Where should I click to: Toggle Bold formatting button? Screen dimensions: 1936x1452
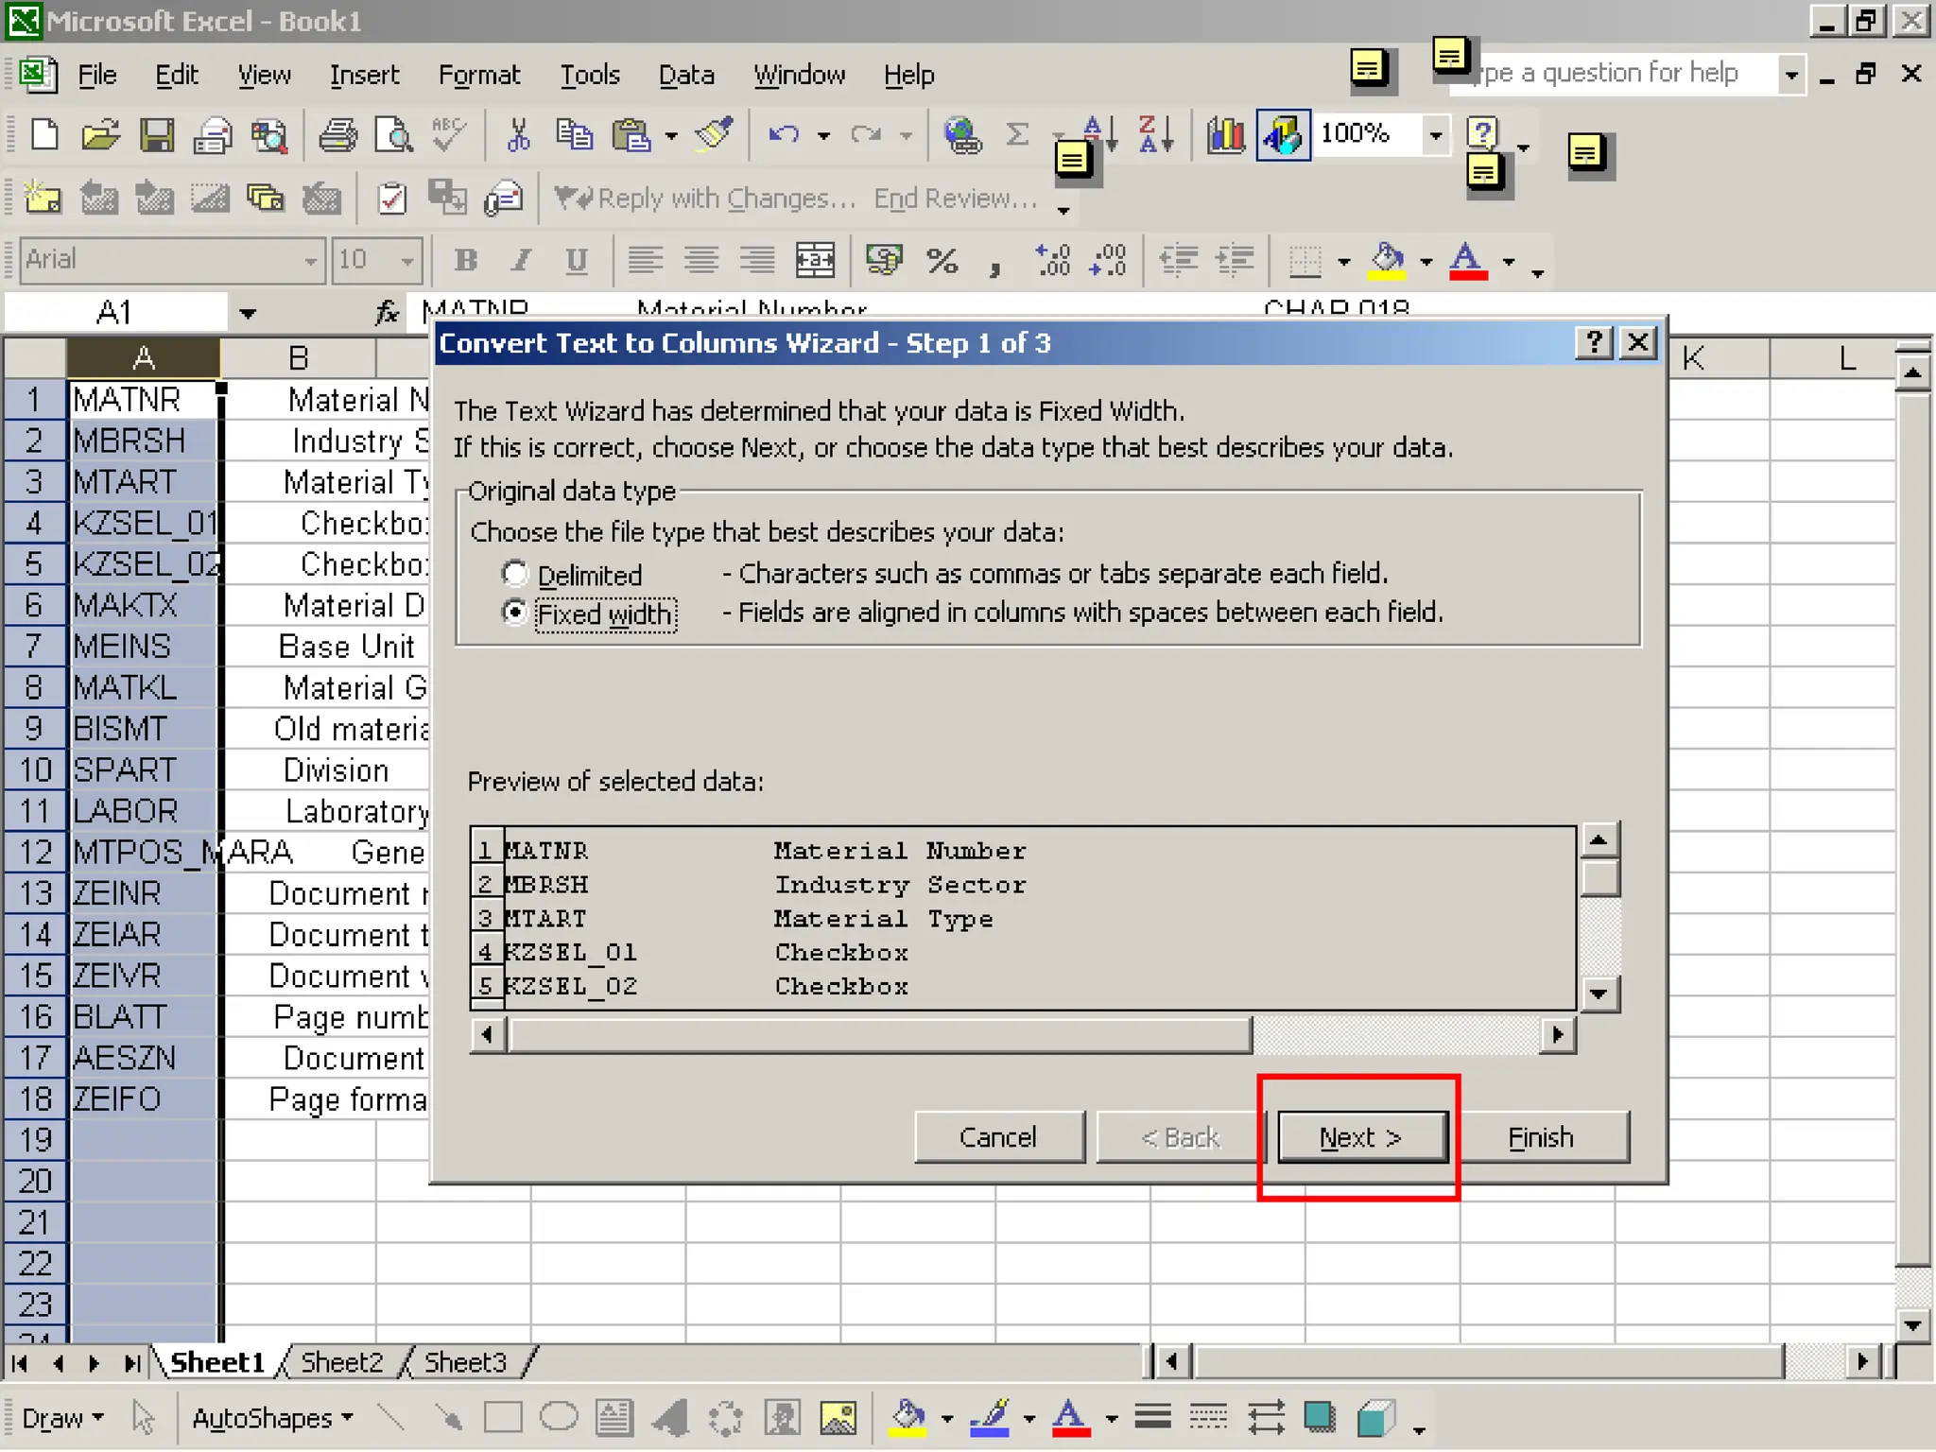point(465,260)
